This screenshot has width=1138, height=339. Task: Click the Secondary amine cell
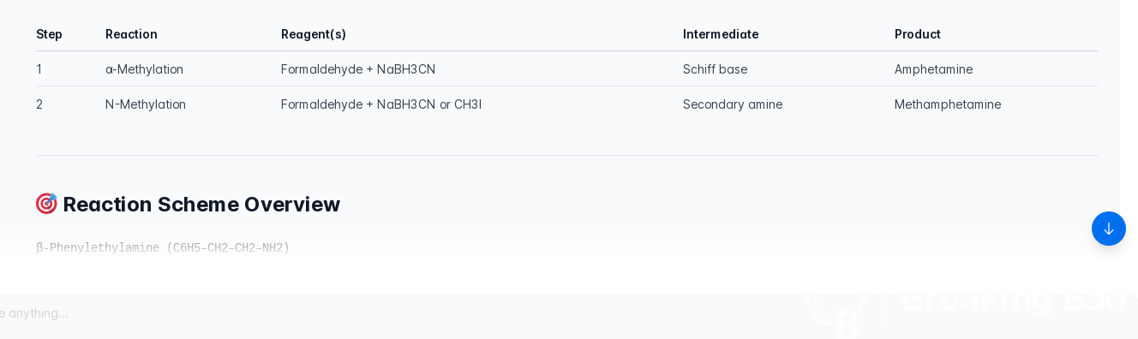click(733, 104)
